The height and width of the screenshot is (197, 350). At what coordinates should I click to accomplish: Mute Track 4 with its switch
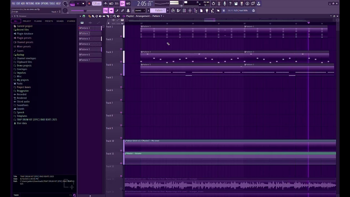121,74
